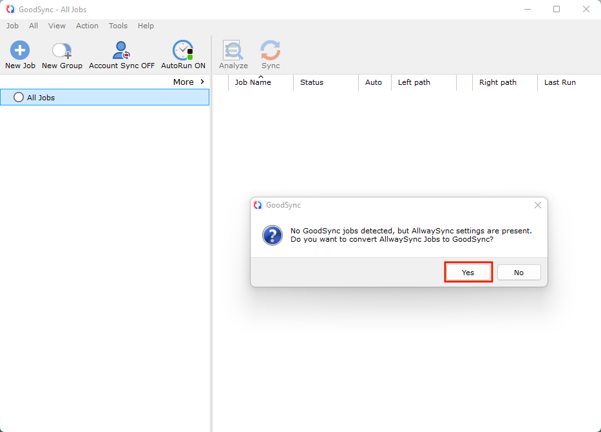Select the All Jobs radio button
601x432 pixels.
tap(18, 96)
